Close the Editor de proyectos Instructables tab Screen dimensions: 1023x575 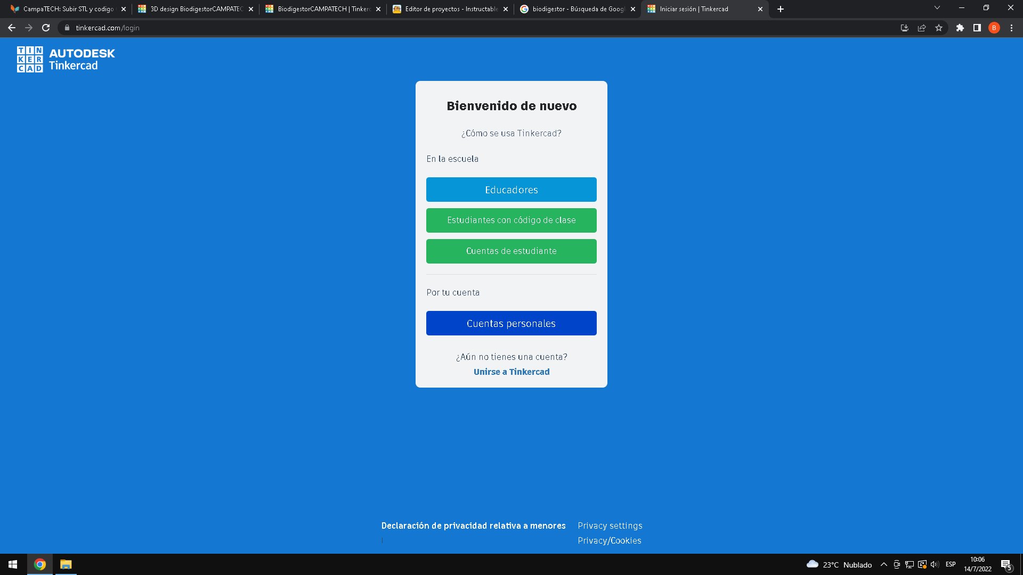506,9
